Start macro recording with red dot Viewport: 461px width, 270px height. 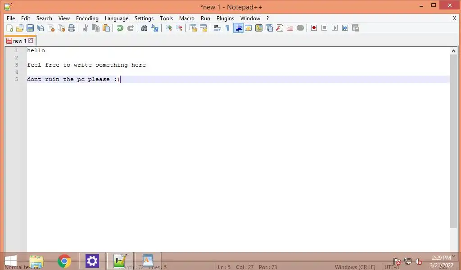coord(314,28)
